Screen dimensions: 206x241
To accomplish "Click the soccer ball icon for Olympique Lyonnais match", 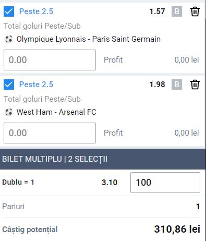I will pos(9,39).
